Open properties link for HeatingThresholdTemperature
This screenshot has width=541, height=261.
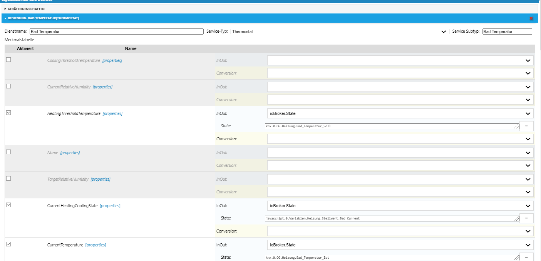112,113
